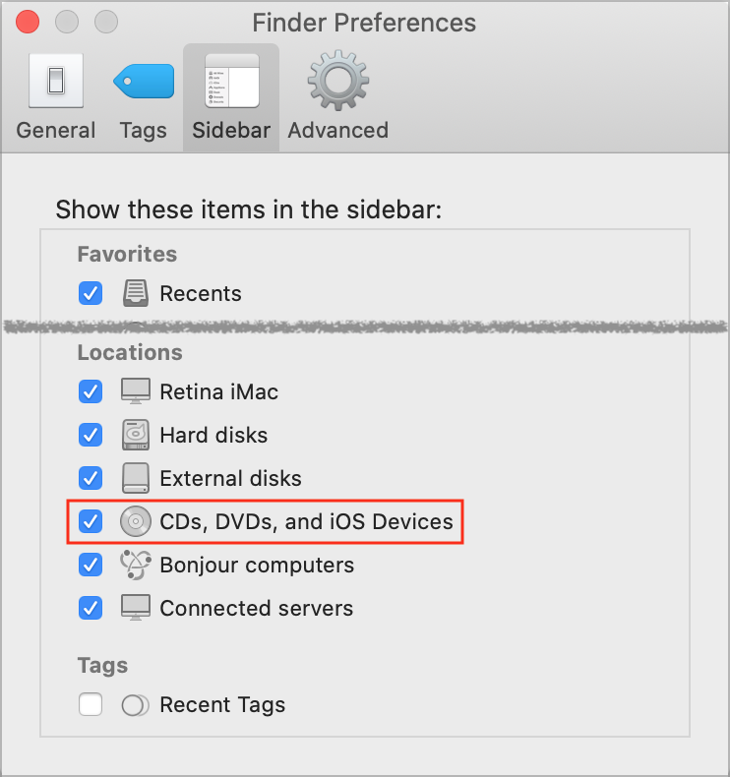This screenshot has width=730, height=777.
Task: Toggle CDs, DVDs, and iOS Devices checkbox
Action: (x=91, y=521)
